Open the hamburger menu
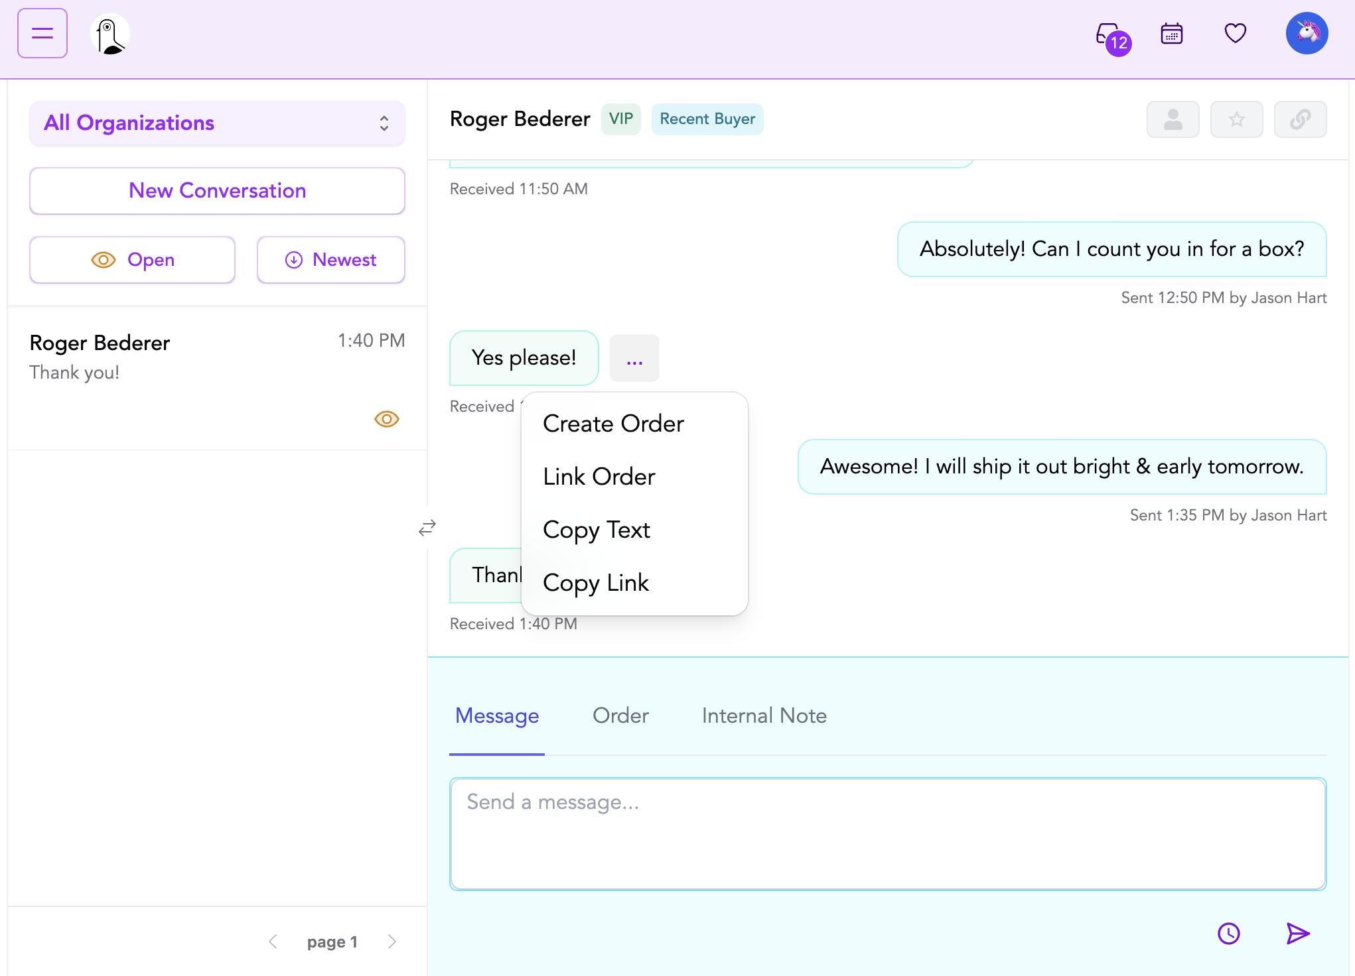Viewport: 1355px width, 976px height. [x=42, y=33]
